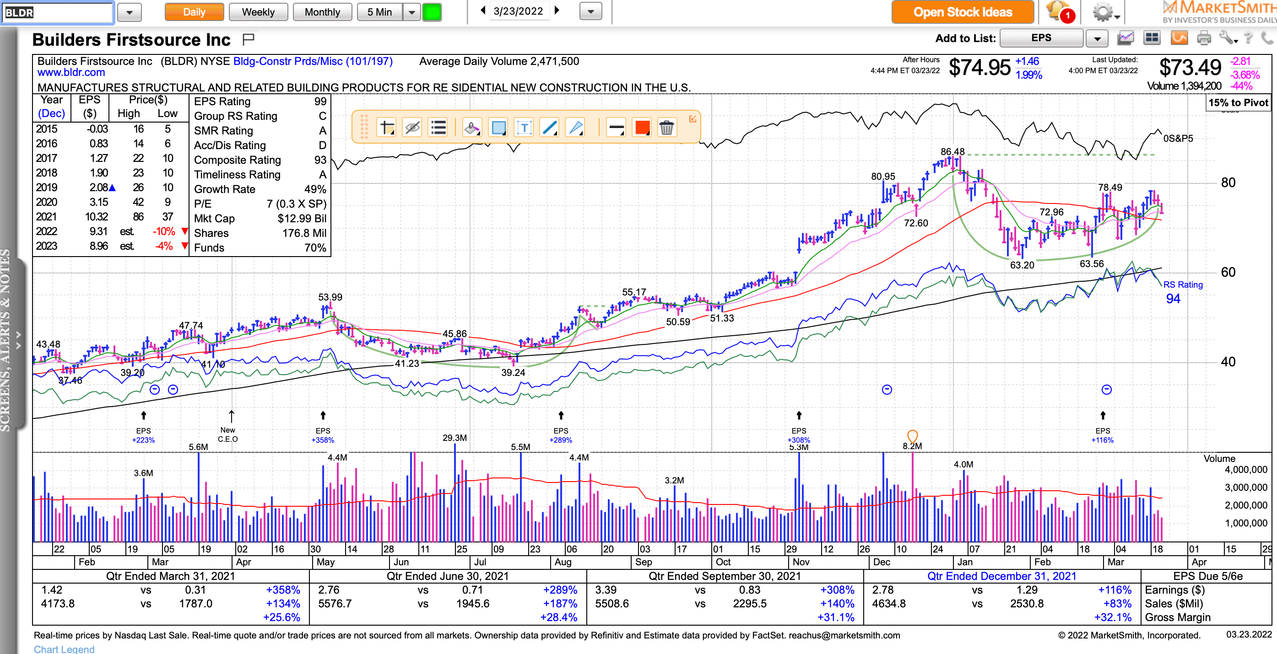1277x654 pixels.
Task: Select the pen annotation tool
Action: coord(575,127)
